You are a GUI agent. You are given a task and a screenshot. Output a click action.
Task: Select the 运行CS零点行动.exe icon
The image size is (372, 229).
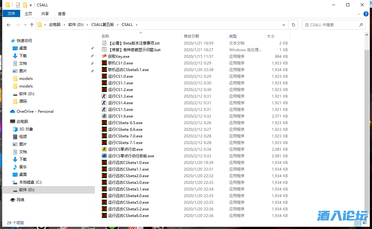pos(104,149)
